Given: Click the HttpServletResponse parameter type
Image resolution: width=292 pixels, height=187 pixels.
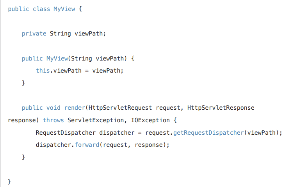Looking at the screenshot, I should coord(221,107).
